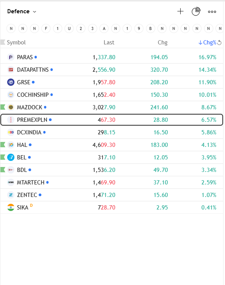
Task: Click the 208.20 change value for GRSE
Action: [x=159, y=82]
